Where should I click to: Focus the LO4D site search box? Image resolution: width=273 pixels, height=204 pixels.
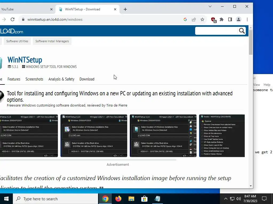pyautogui.click(x=216, y=31)
